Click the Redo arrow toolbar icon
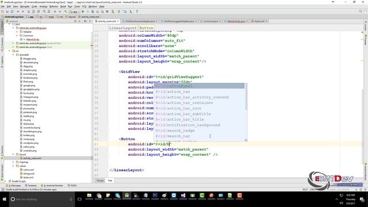The width and height of the screenshot is (368, 207). [x=23, y=11]
